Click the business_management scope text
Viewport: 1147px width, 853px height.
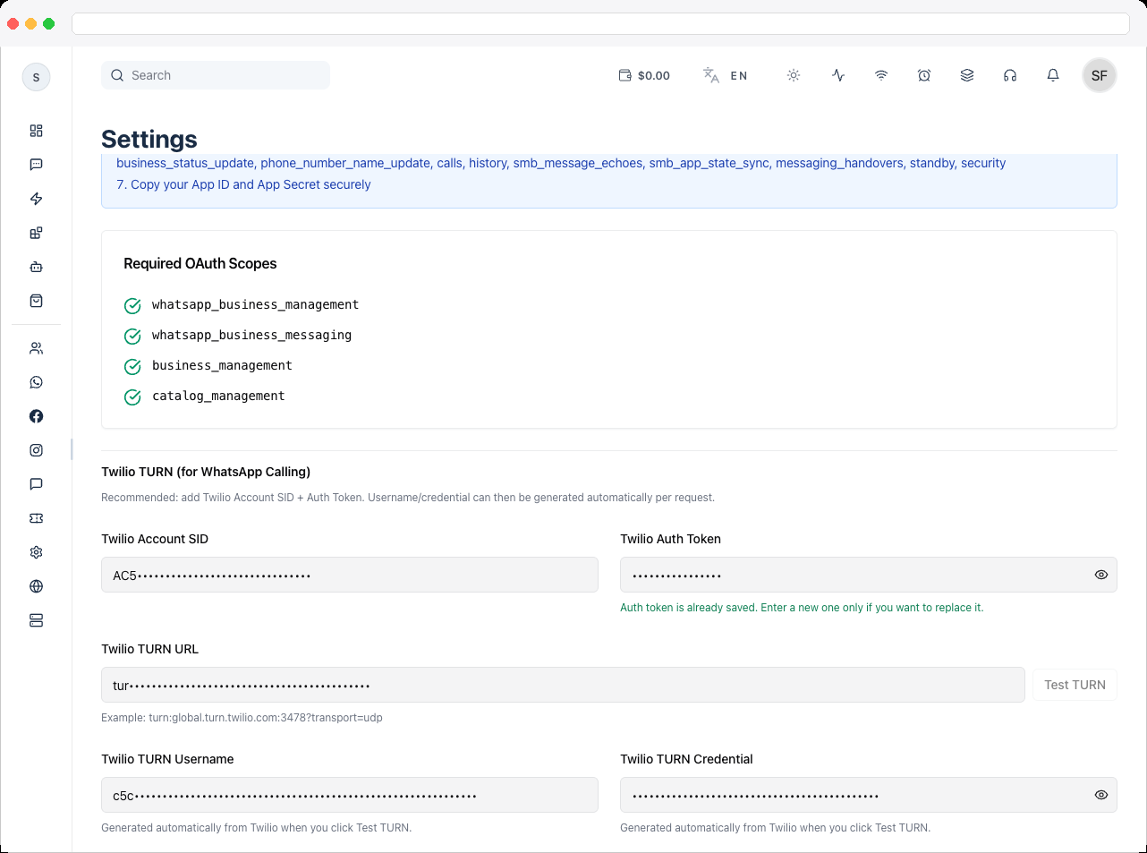[x=222, y=365]
